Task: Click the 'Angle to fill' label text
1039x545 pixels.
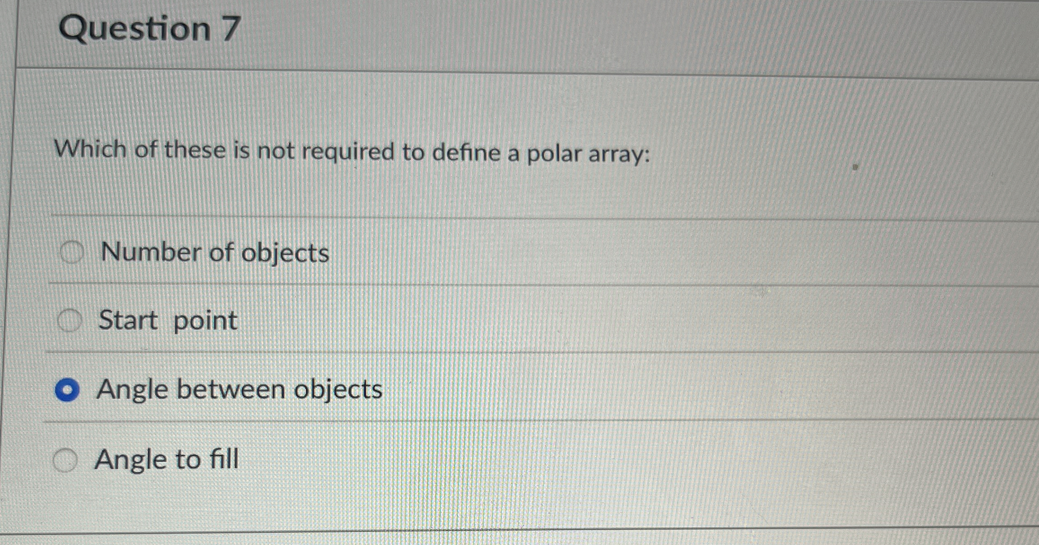Action: pyautogui.click(x=167, y=459)
